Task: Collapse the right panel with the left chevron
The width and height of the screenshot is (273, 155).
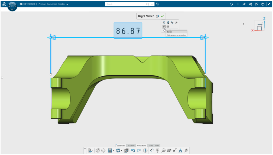Action: coord(243,24)
